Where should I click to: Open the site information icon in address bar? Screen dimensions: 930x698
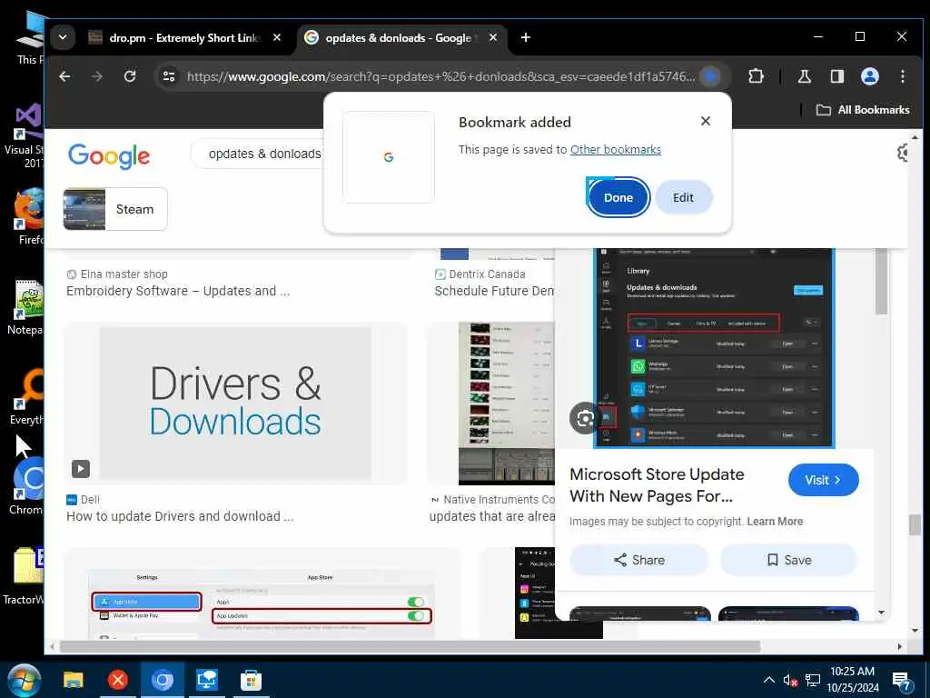point(169,76)
